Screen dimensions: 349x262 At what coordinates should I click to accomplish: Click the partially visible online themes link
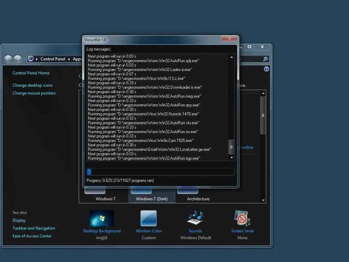click(x=246, y=147)
